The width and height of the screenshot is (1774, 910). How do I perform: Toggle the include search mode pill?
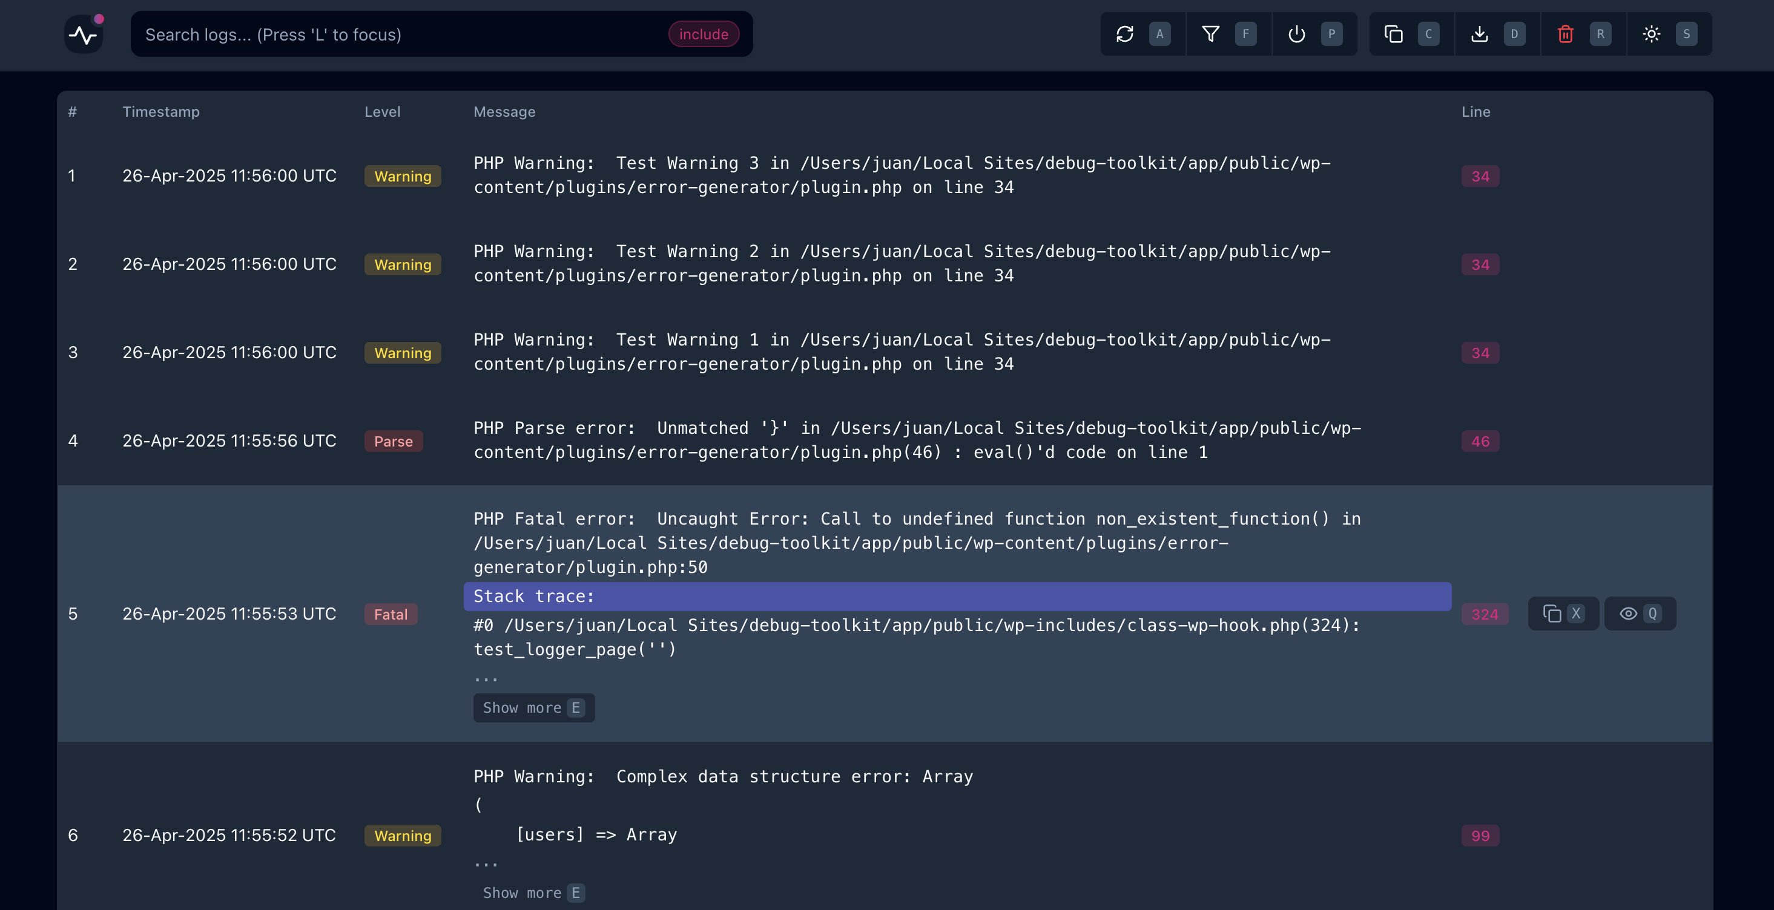[x=703, y=34]
